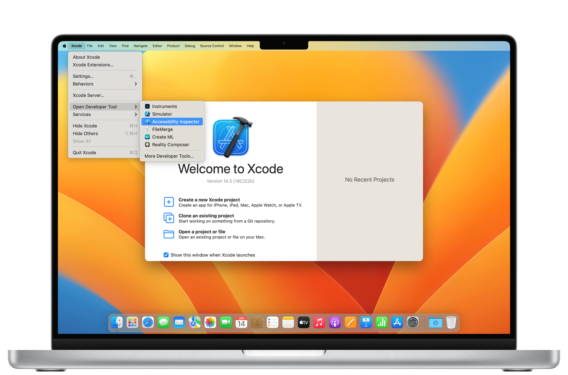Open Settings… from the Xcode menu
The height and width of the screenshot is (375, 568).
pyautogui.click(x=83, y=76)
